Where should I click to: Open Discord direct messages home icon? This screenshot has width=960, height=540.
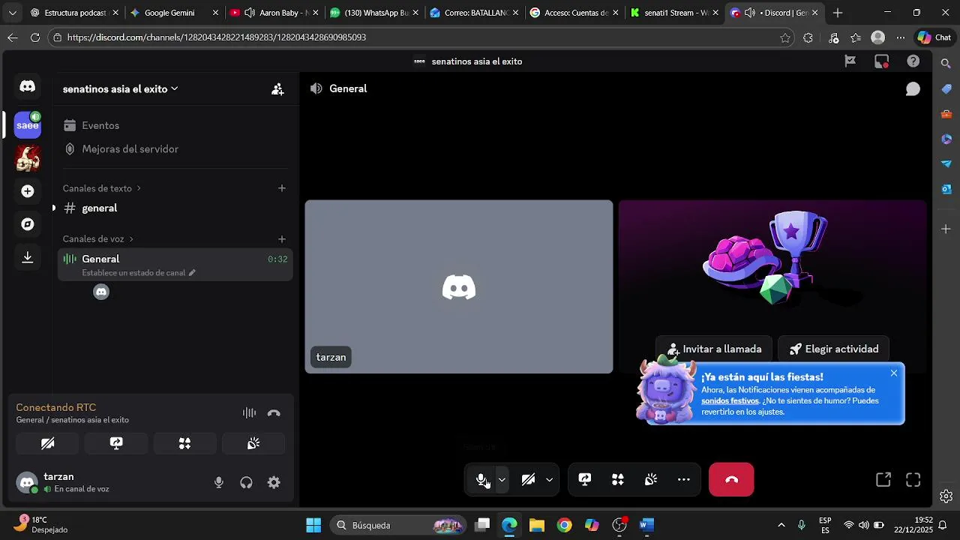coord(28,86)
